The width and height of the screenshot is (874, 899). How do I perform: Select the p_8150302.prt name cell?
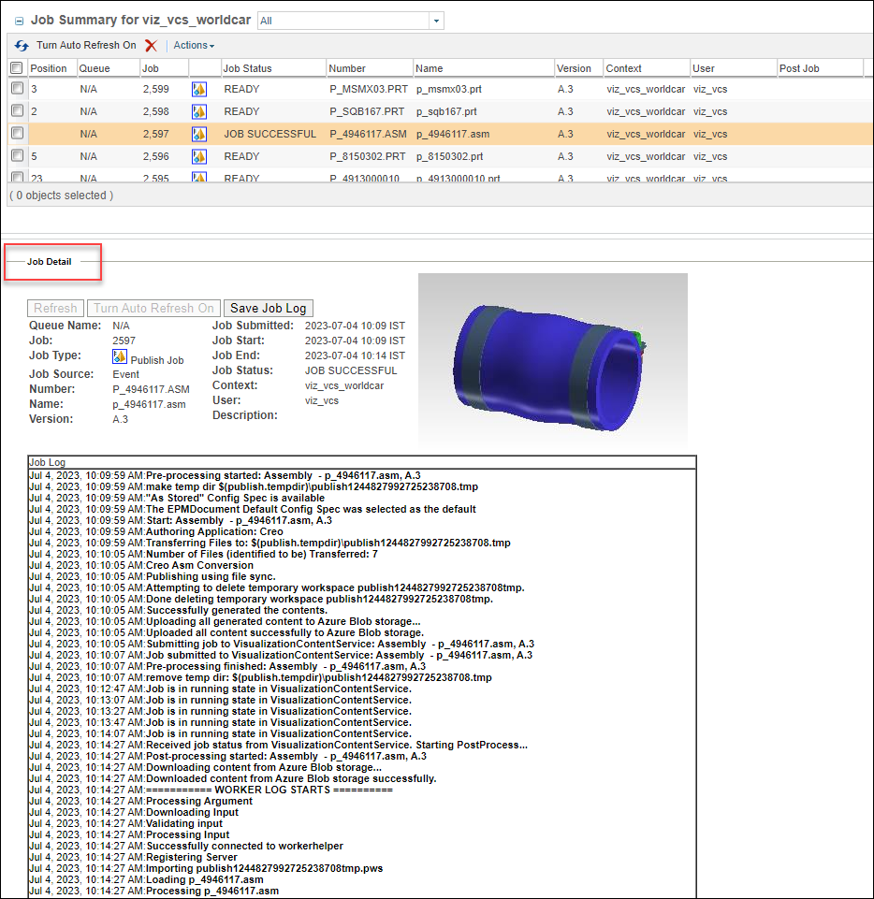tap(449, 156)
